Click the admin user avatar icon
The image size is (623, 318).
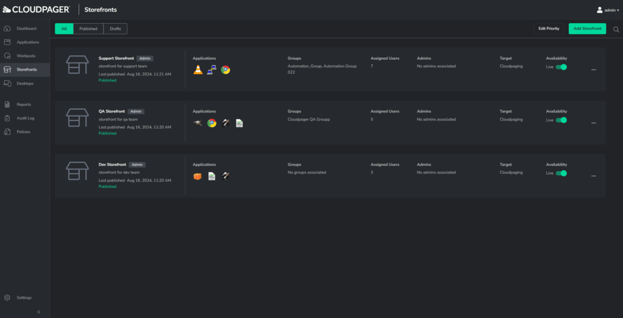tap(599, 10)
